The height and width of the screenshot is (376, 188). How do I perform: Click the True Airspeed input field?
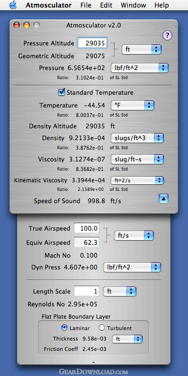click(x=87, y=228)
